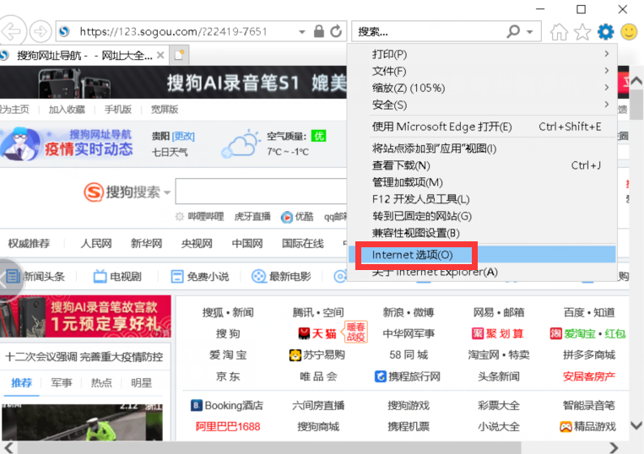
Task: Close the 搜狗网址导航 tab
Action: click(x=161, y=55)
